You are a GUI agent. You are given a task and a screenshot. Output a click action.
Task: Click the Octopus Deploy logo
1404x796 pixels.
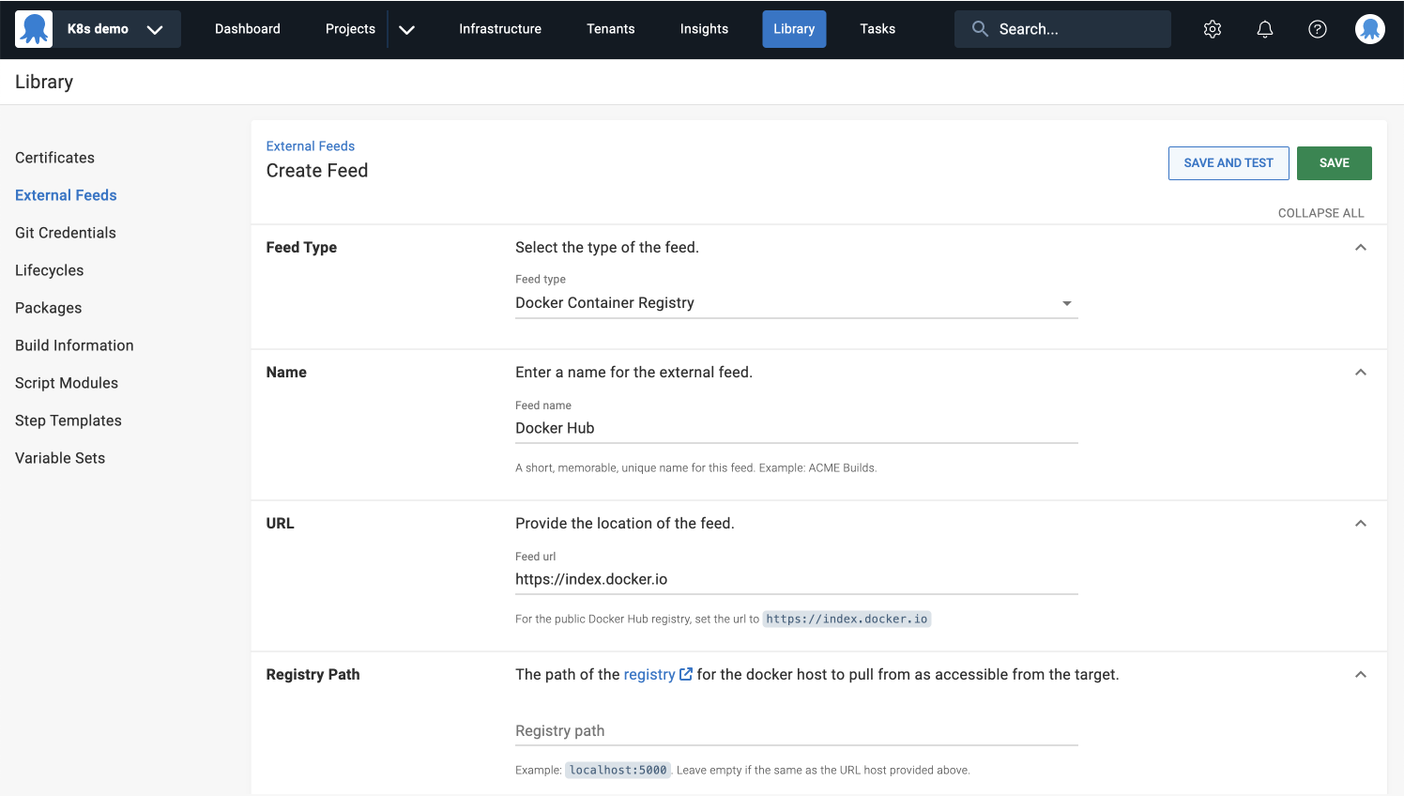click(34, 28)
